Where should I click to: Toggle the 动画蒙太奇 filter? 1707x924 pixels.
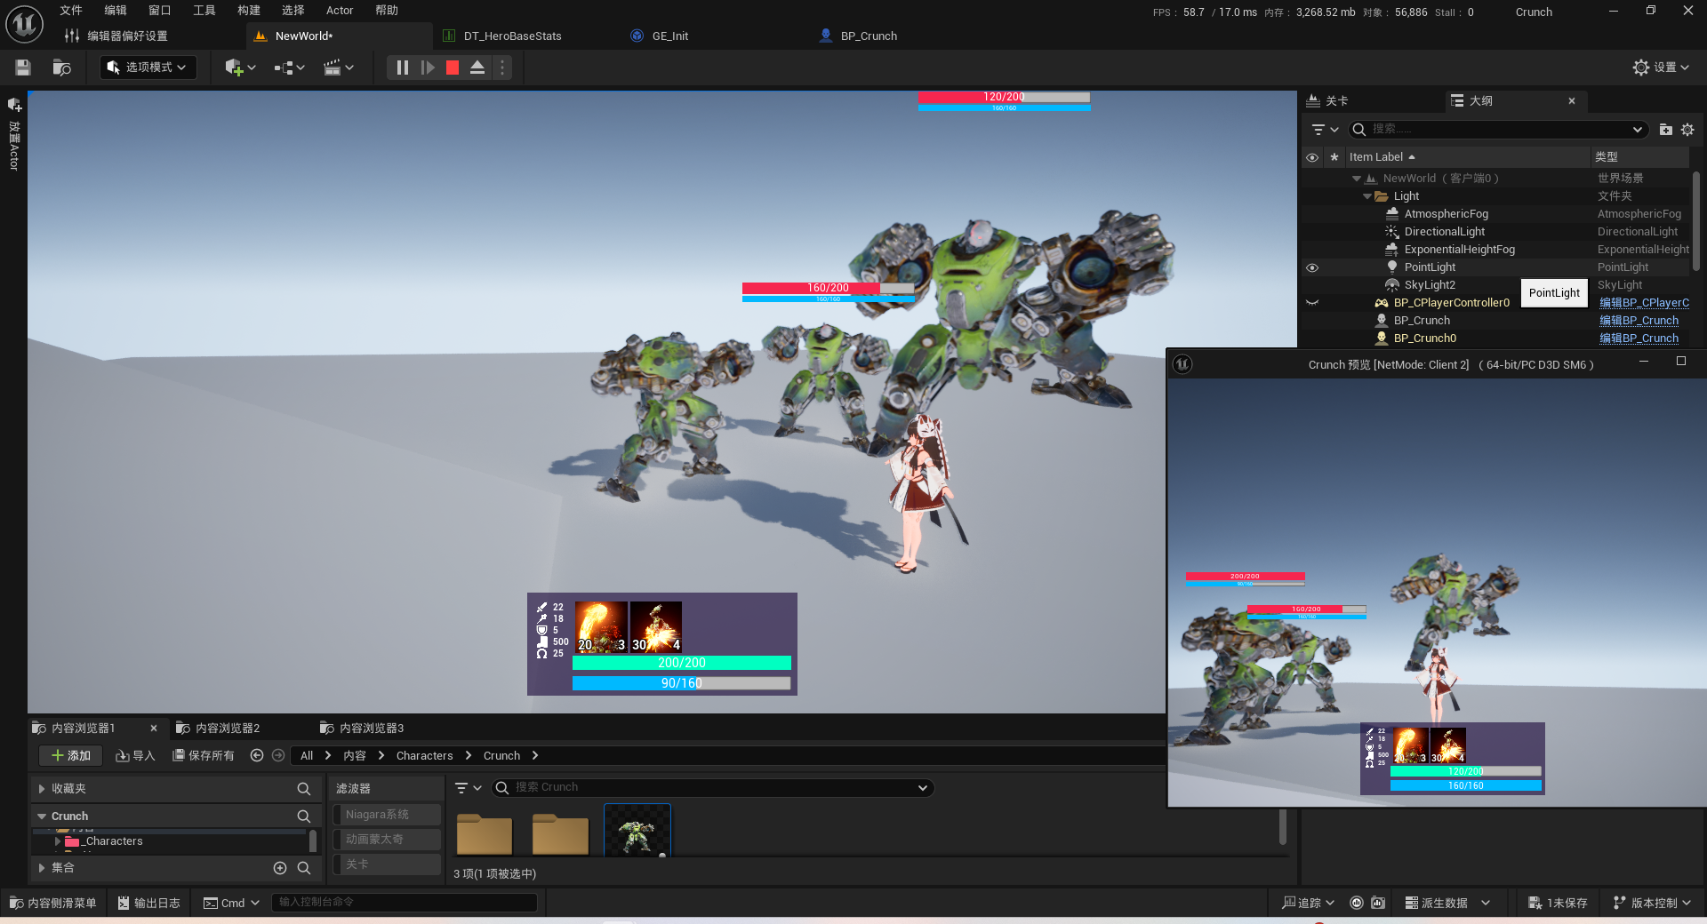pyautogui.click(x=387, y=840)
